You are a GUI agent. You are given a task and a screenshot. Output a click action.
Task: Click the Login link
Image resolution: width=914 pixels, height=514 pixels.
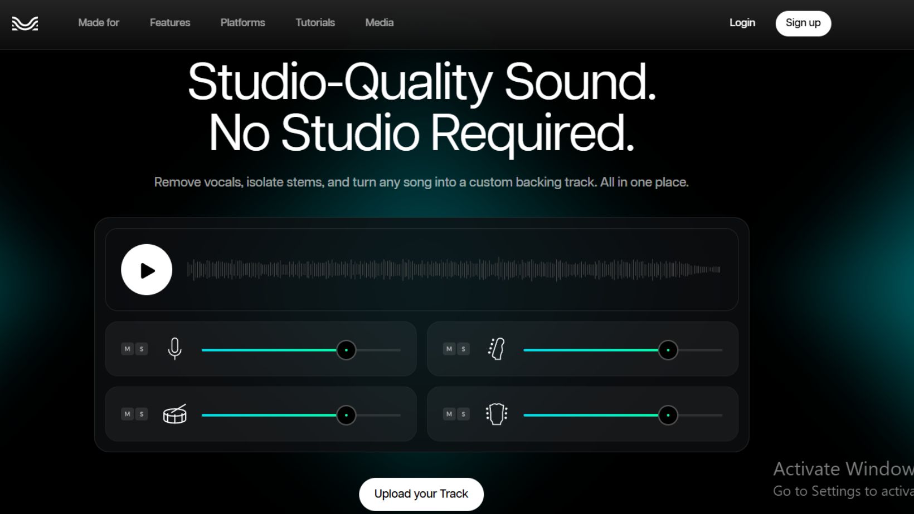(x=742, y=23)
